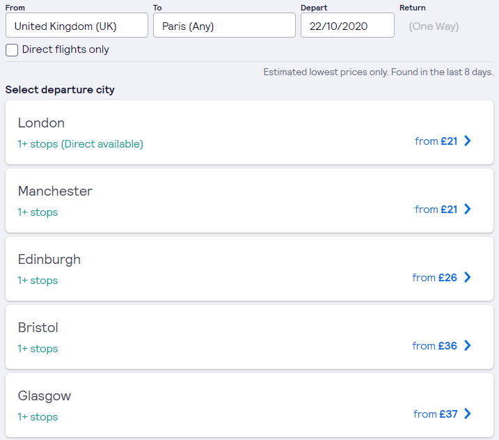Click the Edinburgh from £26 price

435,278
